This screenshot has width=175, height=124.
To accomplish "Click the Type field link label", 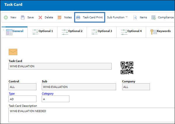I will tap(12, 94).
